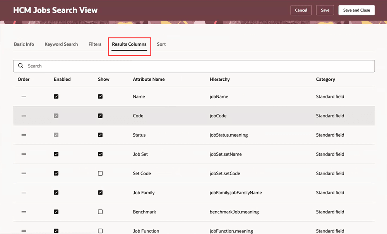Viewport: 387px width, 234px height.
Task: Uncheck Enabled for Benchmark
Action: (56, 212)
